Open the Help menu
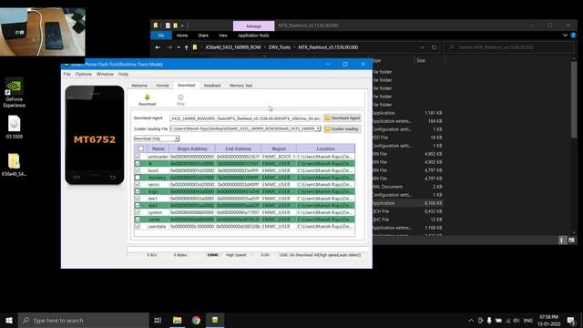Image resolution: width=583 pixels, height=328 pixels. [x=124, y=74]
